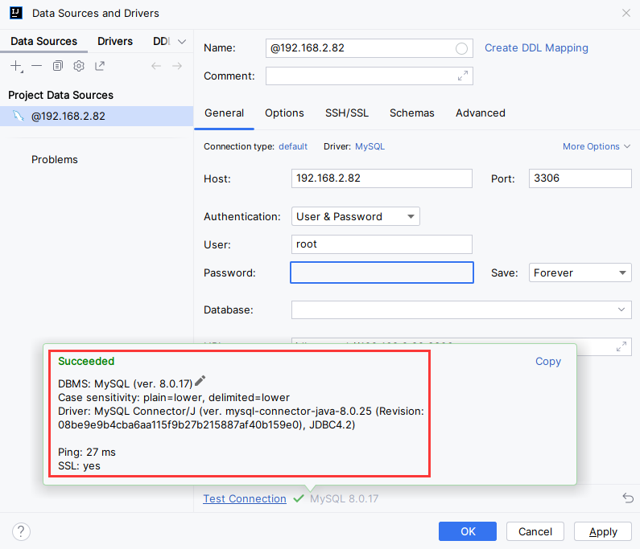Click the Port input field
The image size is (640, 549).
click(x=580, y=178)
